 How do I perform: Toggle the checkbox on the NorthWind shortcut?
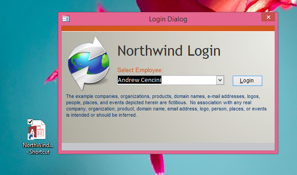pyautogui.click(x=30, y=122)
